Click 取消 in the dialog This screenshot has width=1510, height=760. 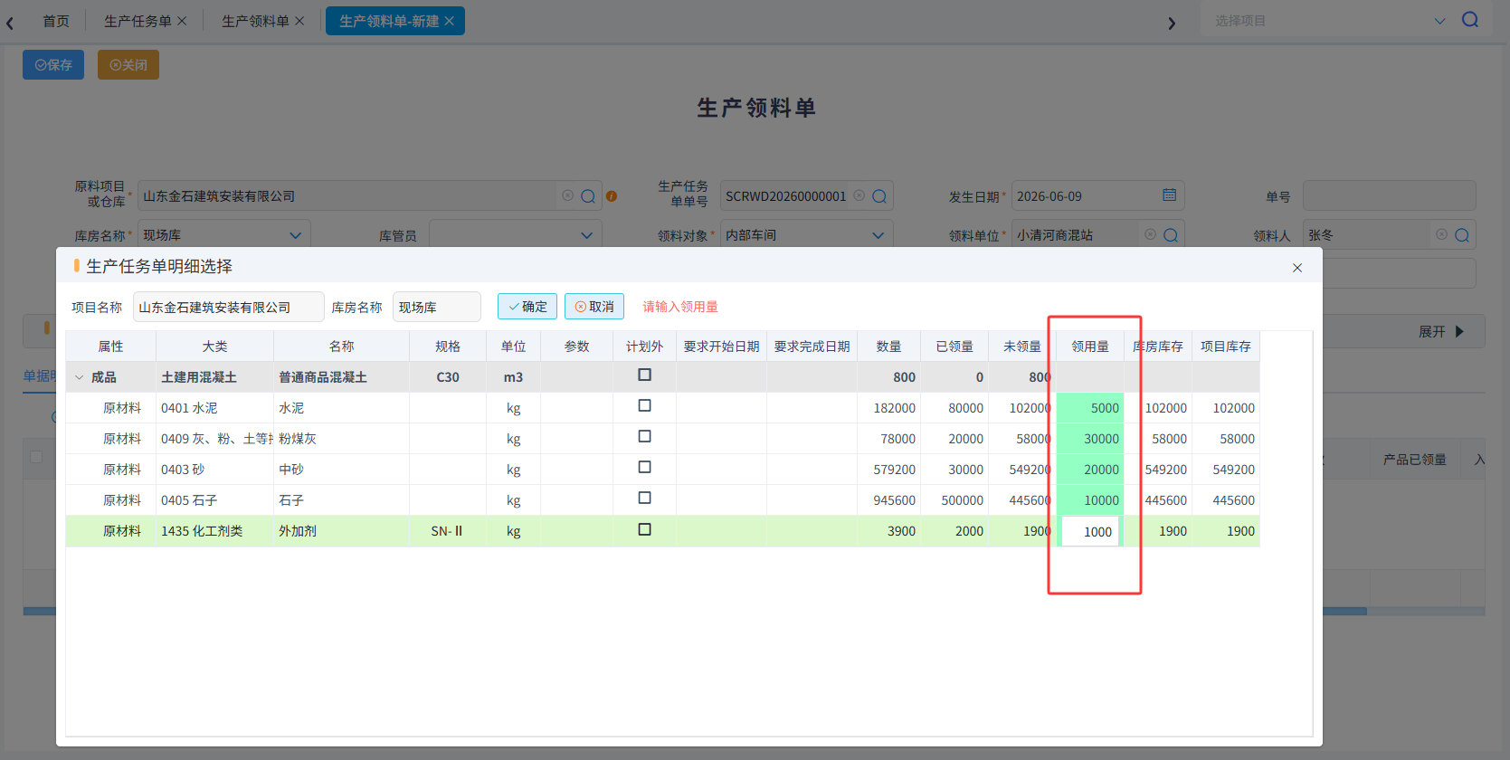coord(594,307)
